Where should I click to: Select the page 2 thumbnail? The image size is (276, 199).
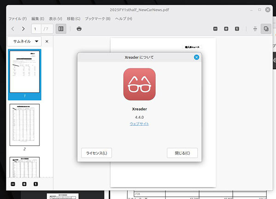click(x=24, y=125)
